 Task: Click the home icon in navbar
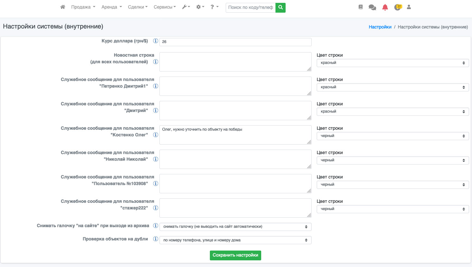pyautogui.click(x=63, y=7)
